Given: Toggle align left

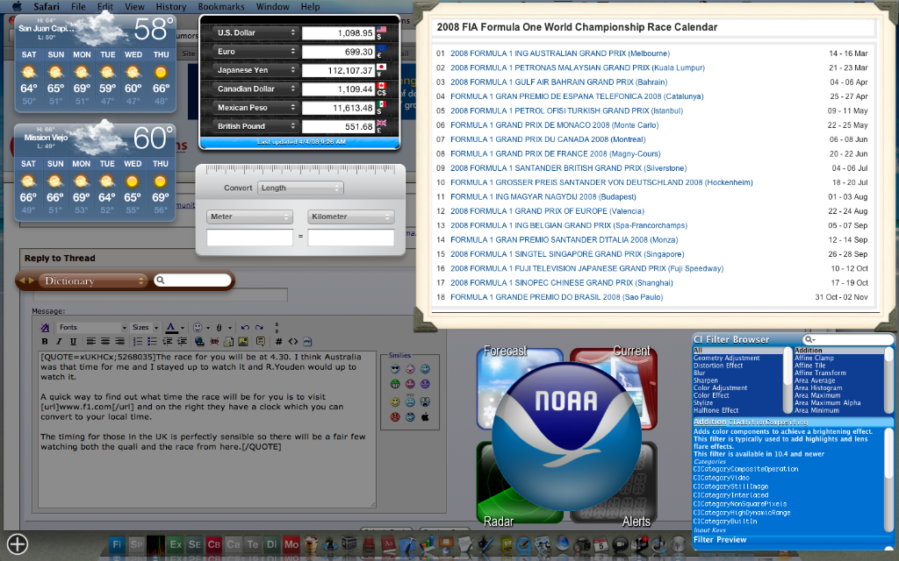Looking at the screenshot, I should [90, 341].
